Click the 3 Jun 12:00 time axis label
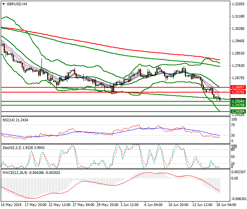Screen dimensions: 247x209 [x=129, y=205]
